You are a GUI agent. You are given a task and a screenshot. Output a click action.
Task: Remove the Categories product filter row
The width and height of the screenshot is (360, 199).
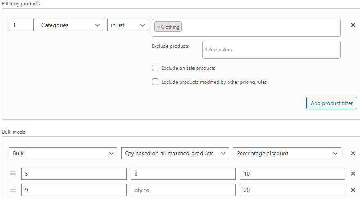pos(353,25)
